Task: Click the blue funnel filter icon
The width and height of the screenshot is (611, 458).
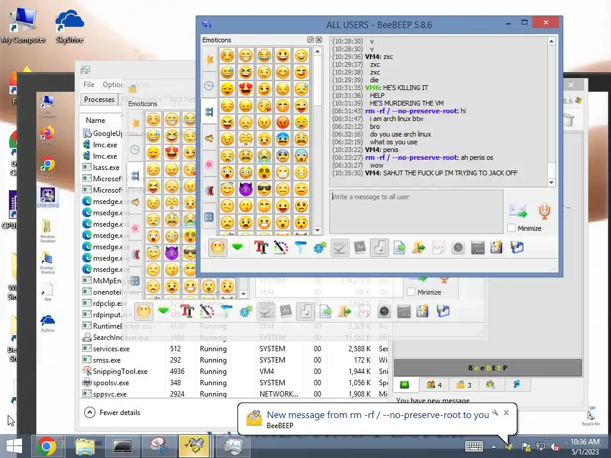Action: point(301,247)
